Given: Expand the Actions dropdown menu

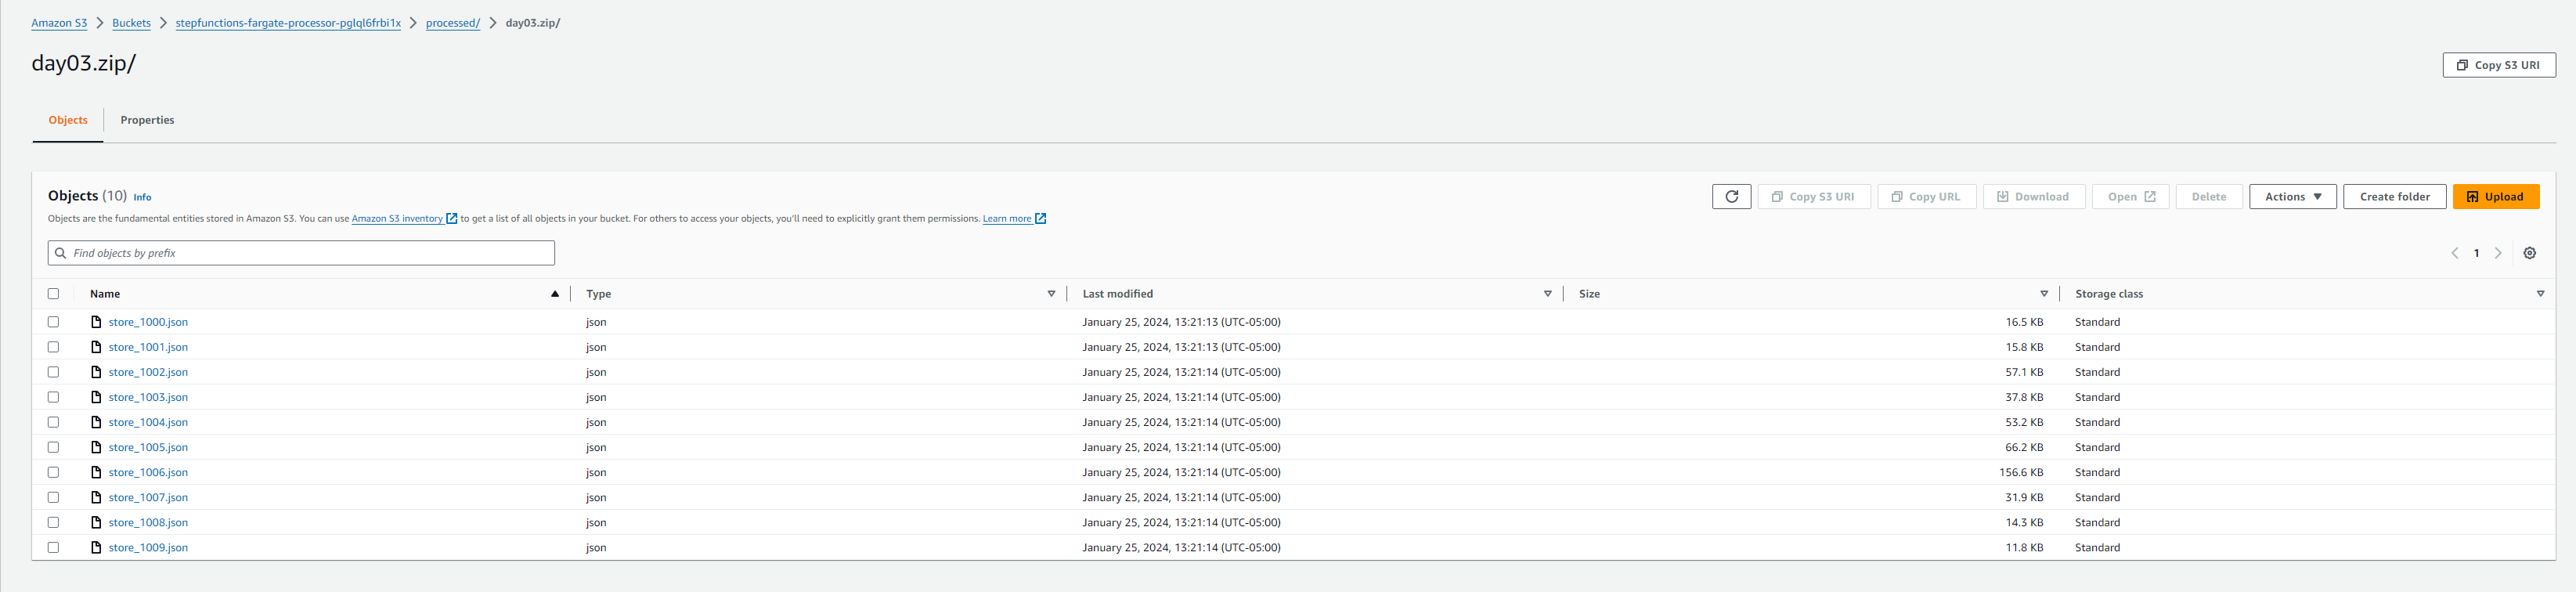Looking at the screenshot, I should pos(2292,197).
